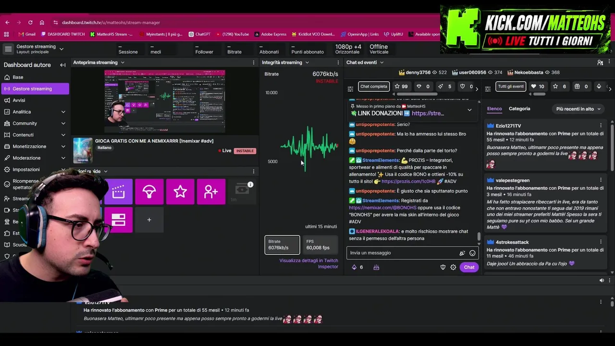Send message with the purple Chat button

[469, 267]
